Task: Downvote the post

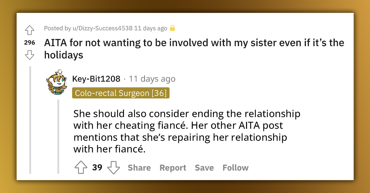Action: [30, 55]
